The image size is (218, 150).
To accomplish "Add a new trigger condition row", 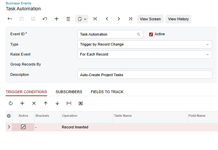I will click(22, 103).
